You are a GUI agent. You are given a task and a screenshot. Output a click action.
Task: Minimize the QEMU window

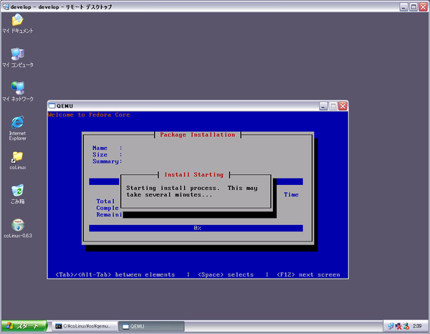pos(324,106)
